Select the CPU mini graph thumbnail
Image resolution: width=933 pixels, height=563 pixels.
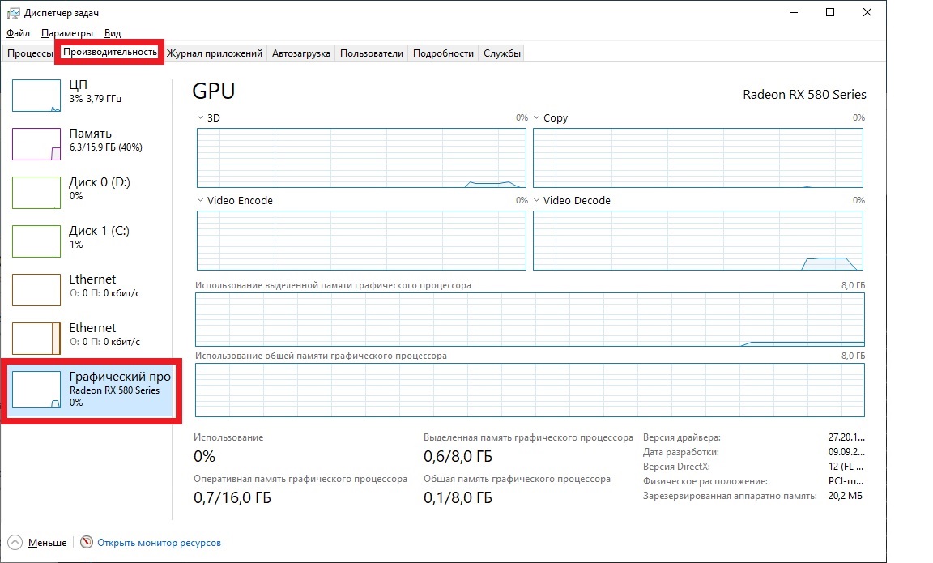(36, 96)
